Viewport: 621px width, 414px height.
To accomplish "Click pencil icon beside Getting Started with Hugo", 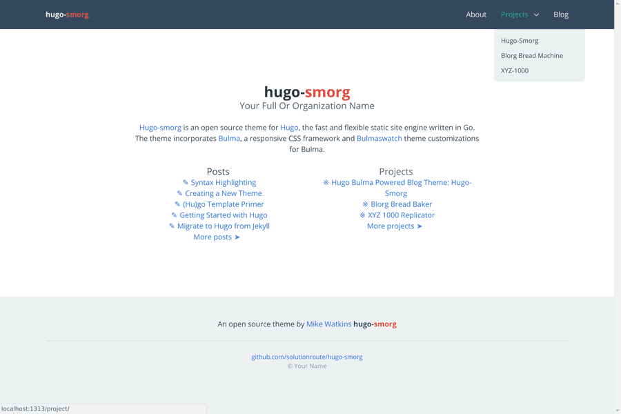I will pyautogui.click(x=174, y=215).
